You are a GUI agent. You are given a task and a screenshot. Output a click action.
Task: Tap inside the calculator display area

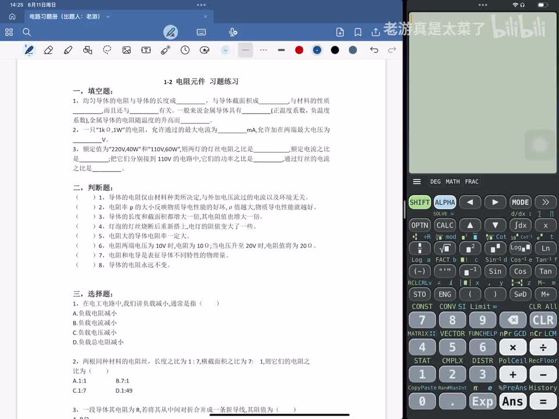point(483,93)
